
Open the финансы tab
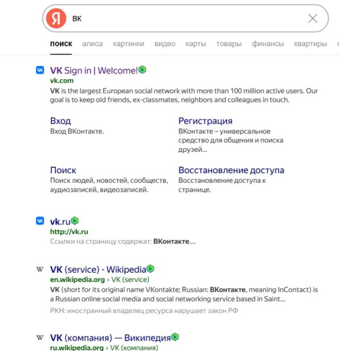click(x=268, y=43)
